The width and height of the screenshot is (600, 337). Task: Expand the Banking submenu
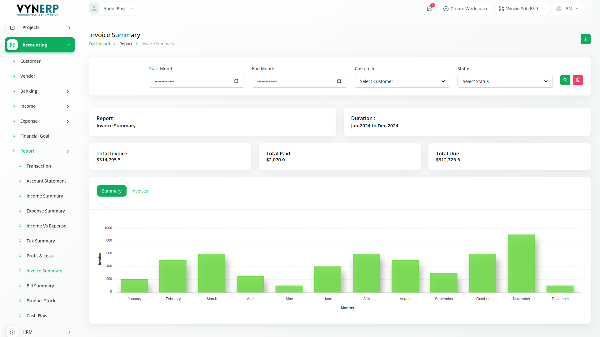(x=67, y=91)
